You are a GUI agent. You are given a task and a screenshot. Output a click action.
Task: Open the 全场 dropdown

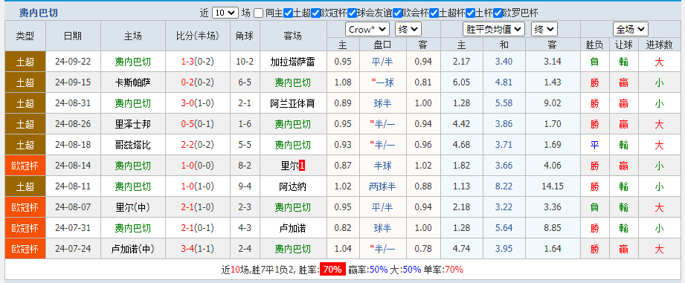[x=630, y=29]
